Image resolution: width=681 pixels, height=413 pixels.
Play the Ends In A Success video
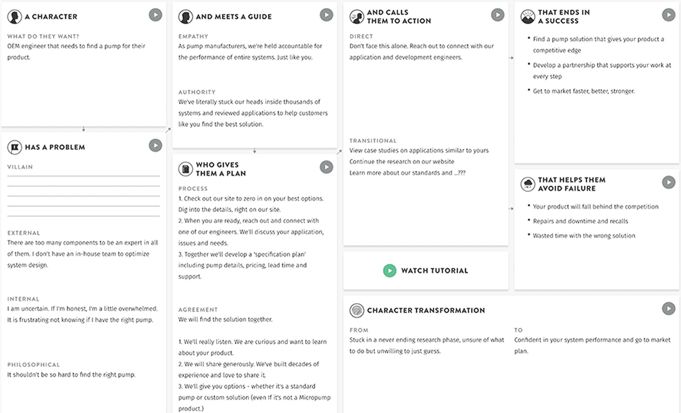pyautogui.click(x=669, y=15)
